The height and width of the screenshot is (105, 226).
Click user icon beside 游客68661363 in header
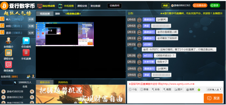point(172,6)
